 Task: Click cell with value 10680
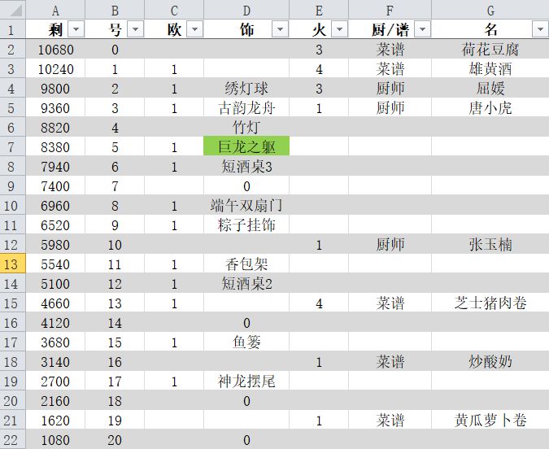click(x=55, y=50)
